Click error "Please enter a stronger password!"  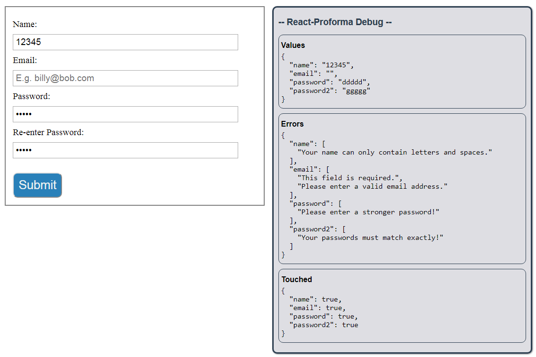[x=368, y=212]
